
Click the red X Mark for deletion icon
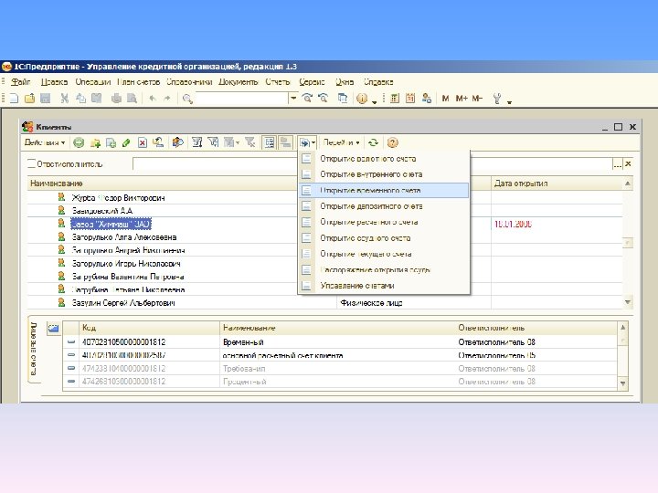143,143
